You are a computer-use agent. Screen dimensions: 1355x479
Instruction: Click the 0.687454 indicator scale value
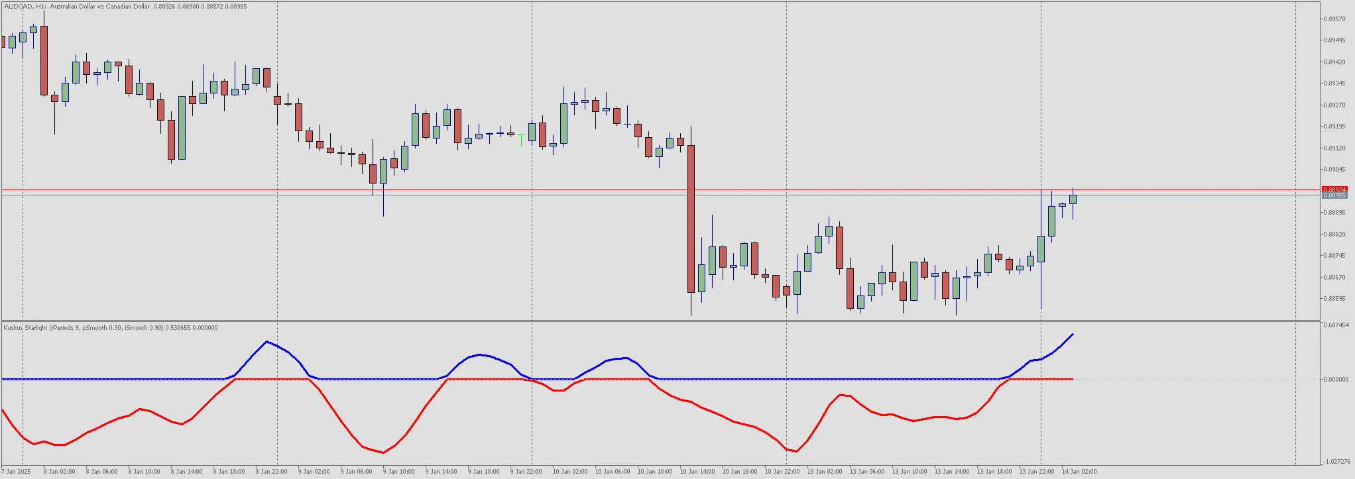1335,325
